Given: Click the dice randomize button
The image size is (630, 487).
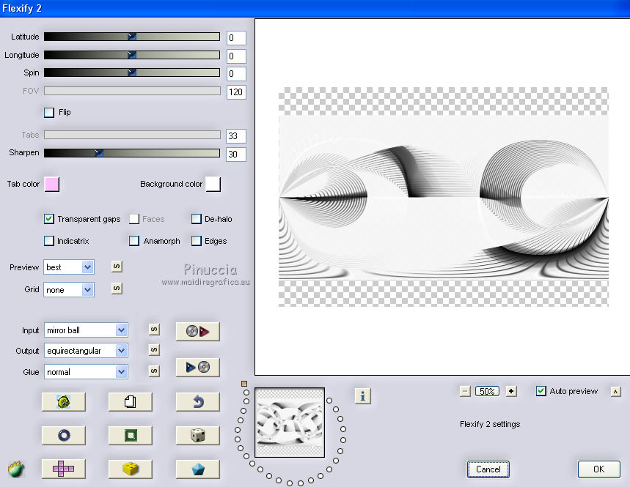Looking at the screenshot, I should tap(198, 435).
